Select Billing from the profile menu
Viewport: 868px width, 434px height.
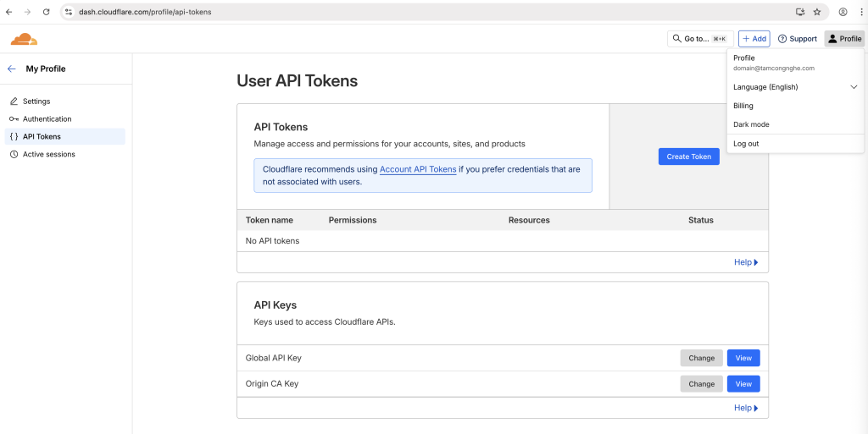743,106
